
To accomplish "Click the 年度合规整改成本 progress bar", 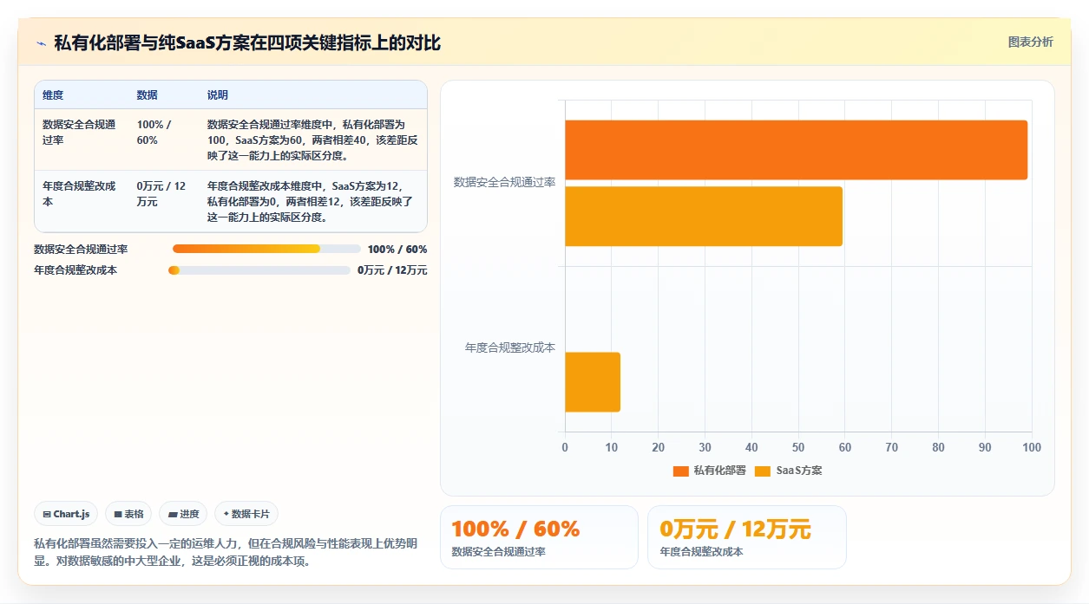I will 259,270.
